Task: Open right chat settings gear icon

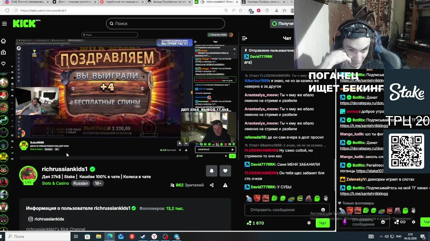Action: pos(414,222)
